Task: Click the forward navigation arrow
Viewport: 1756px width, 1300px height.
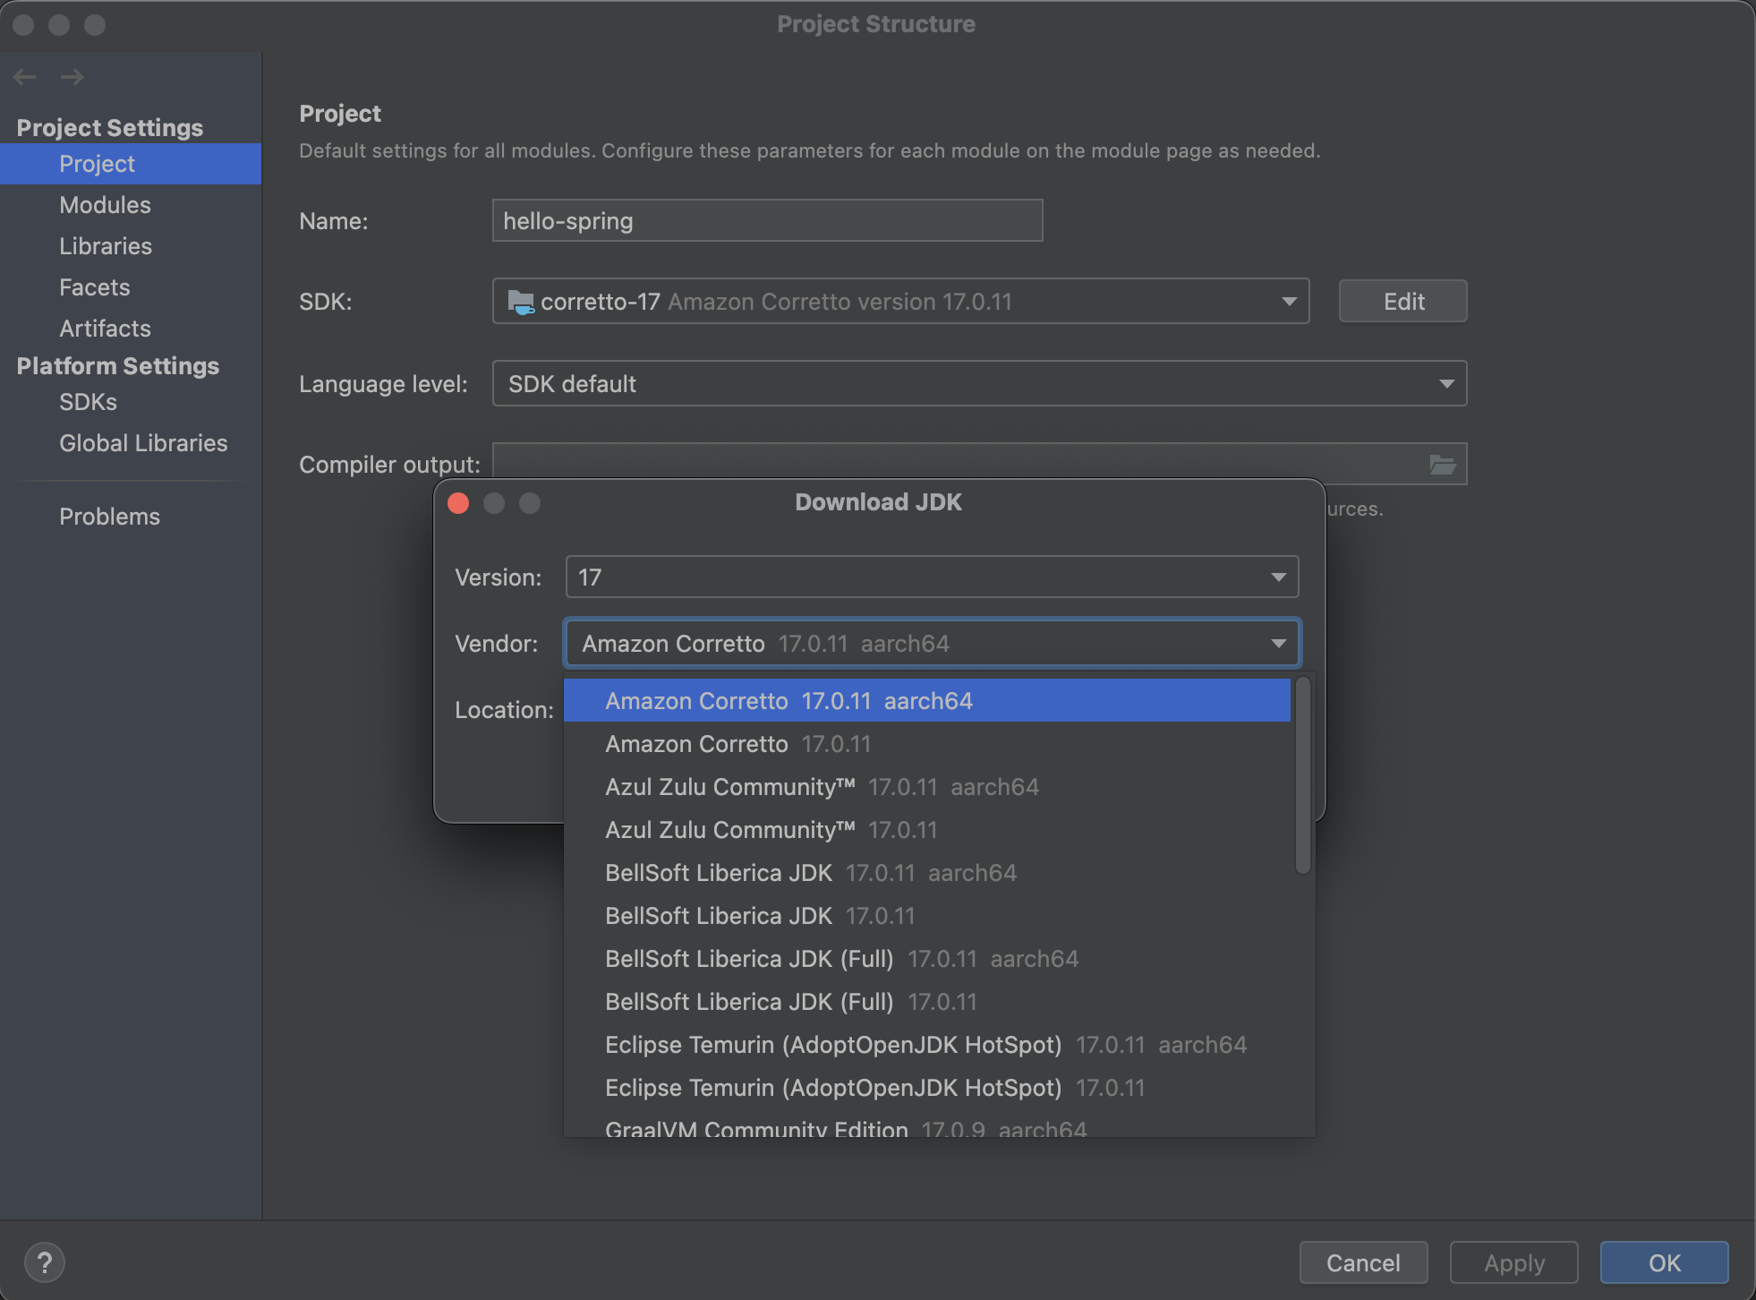Action: pos(72,77)
